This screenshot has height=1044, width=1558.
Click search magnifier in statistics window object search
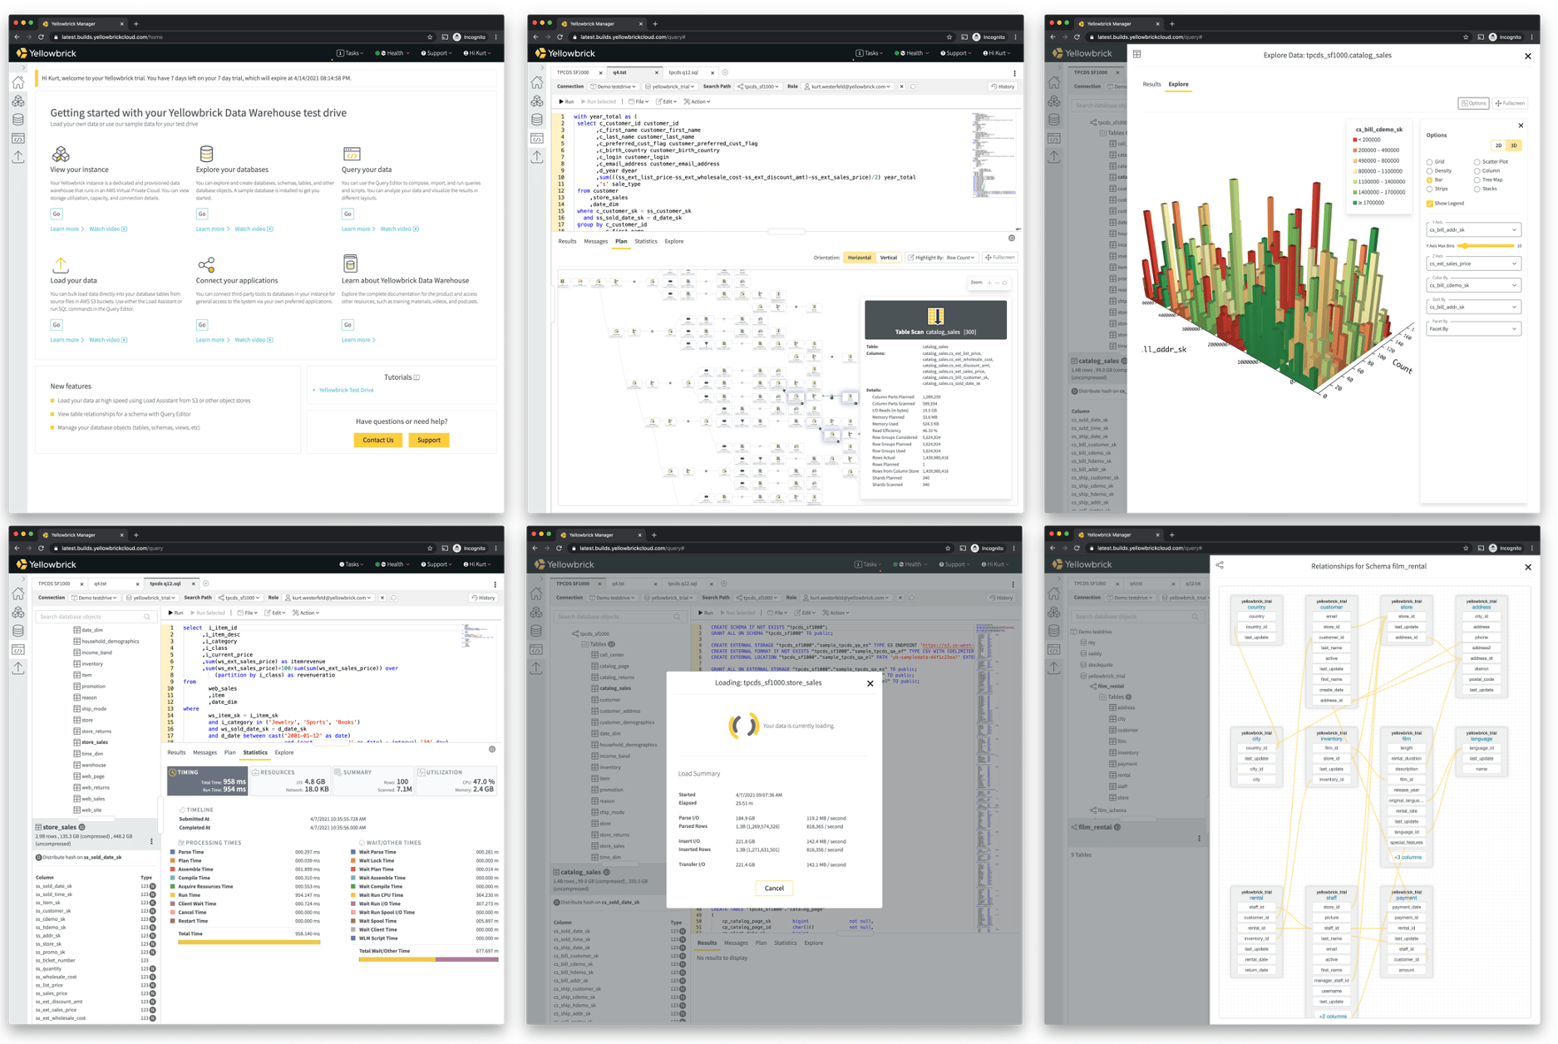coord(147,617)
